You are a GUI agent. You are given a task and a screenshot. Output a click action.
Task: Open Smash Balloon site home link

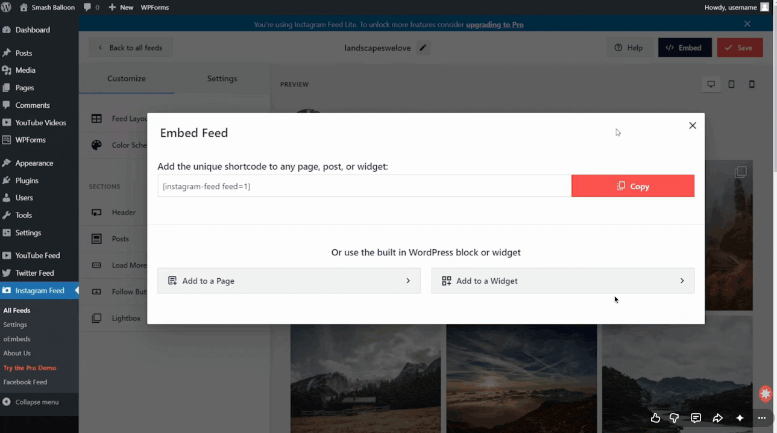[47, 7]
